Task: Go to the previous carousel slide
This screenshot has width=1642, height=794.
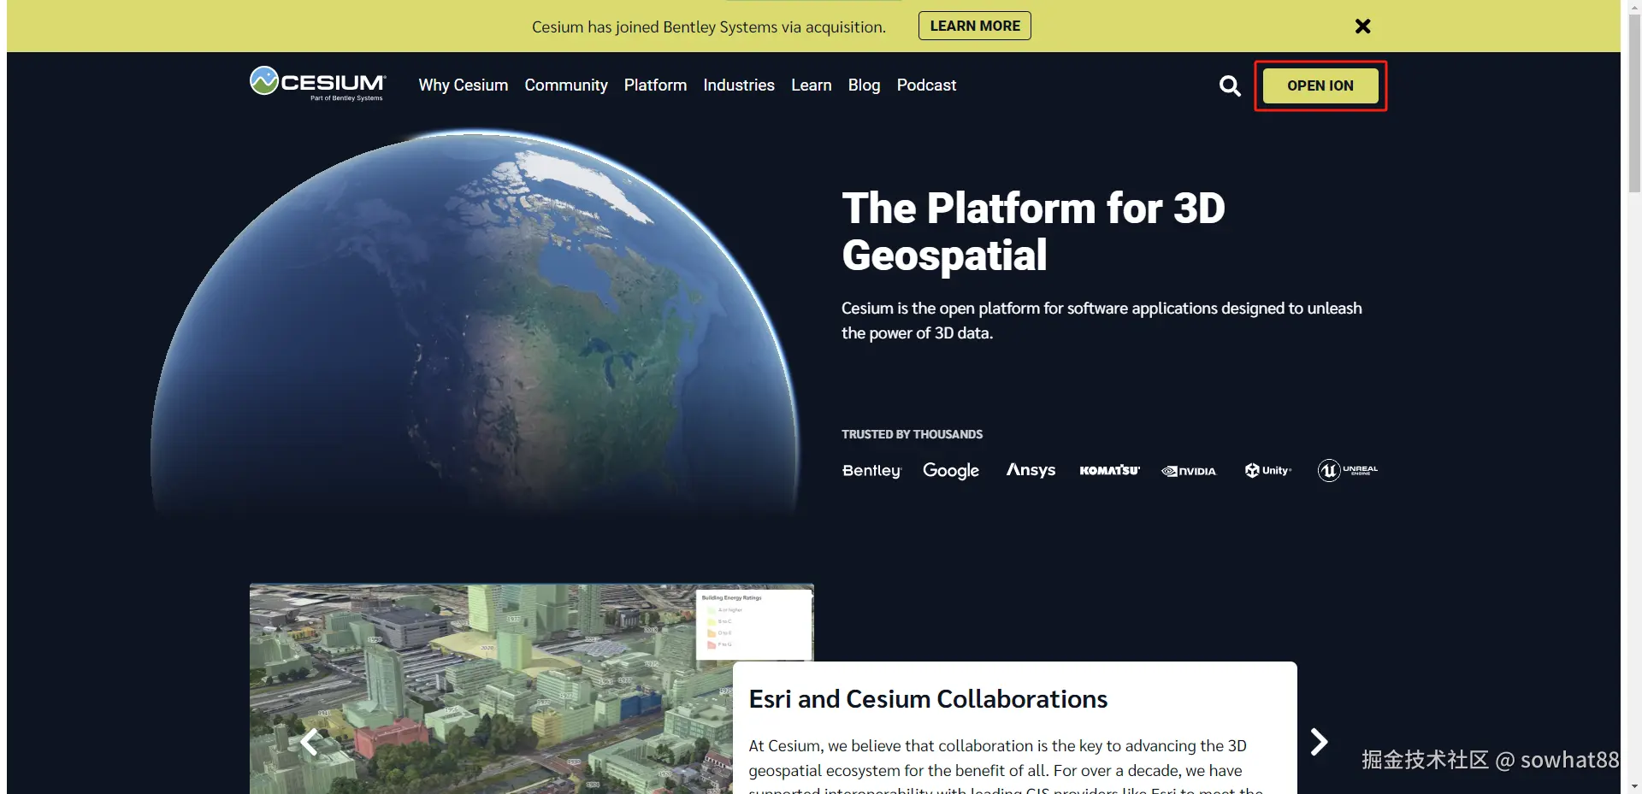Action: coord(310,742)
